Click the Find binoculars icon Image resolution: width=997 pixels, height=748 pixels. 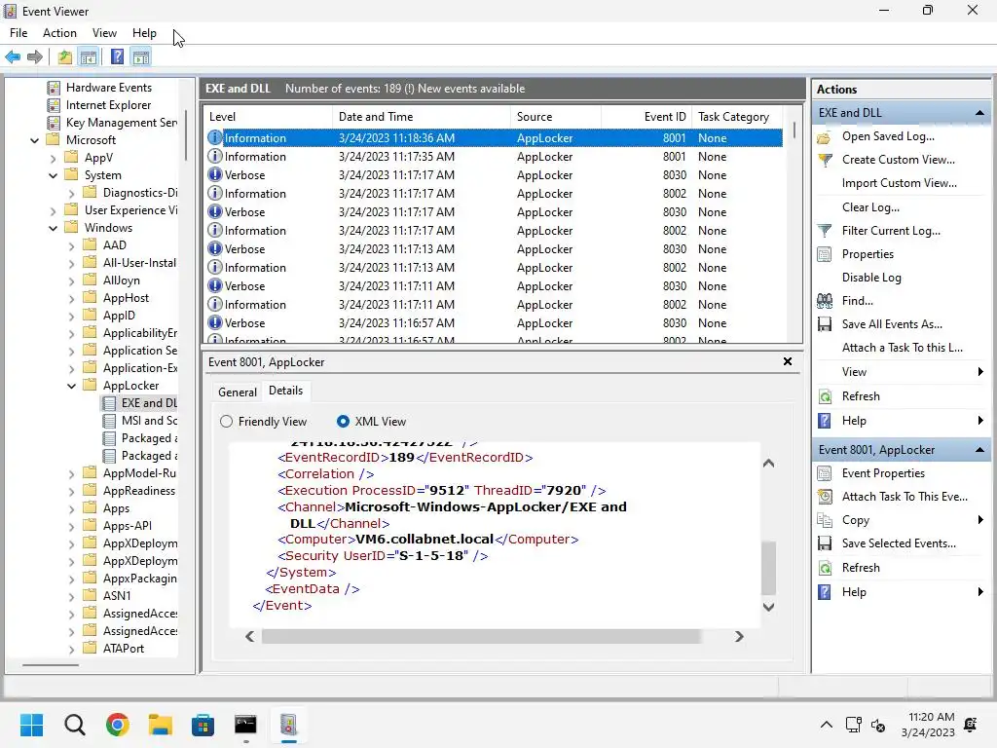click(824, 301)
